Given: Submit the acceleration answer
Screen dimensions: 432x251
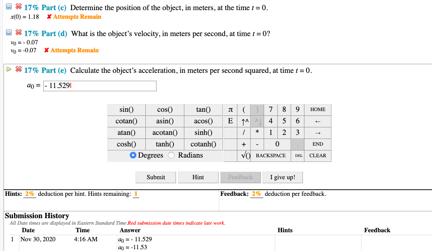Looking at the screenshot, I should coord(155,177).
